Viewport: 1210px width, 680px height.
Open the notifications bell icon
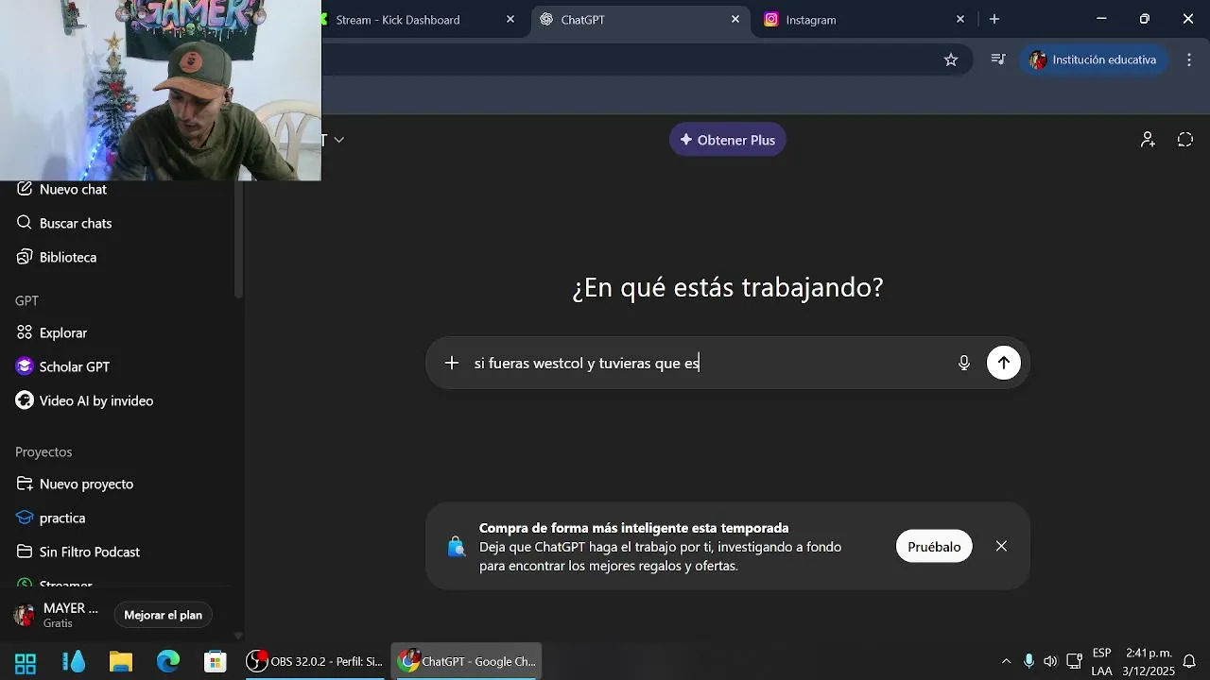pyautogui.click(x=1190, y=661)
